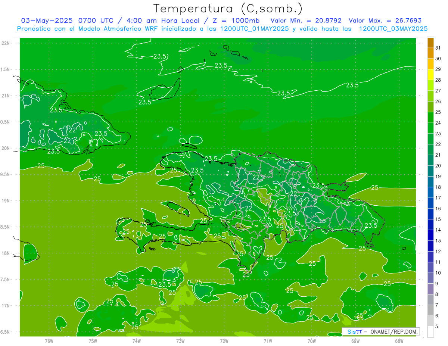Click the SisTT ONAMET/REP.DOM. logo box

380,331
